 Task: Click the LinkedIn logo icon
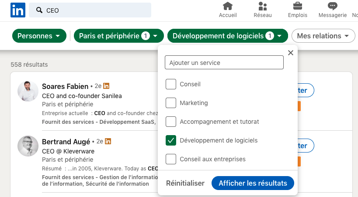pyautogui.click(x=18, y=10)
